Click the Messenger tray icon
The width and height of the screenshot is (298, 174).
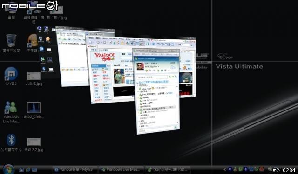[235, 169]
